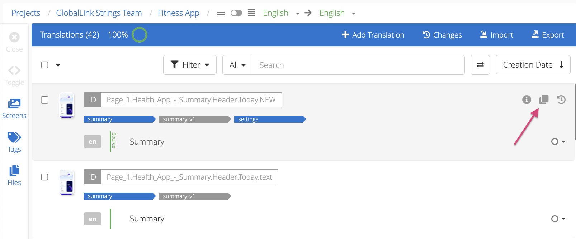Open history icon for the Header.Today.NEW key
This screenshot has height=239, width=576.
pos(561,100)
